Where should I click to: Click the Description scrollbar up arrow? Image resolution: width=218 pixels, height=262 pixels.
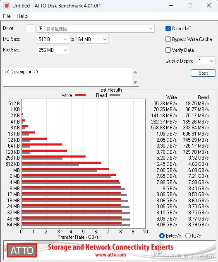coord(135,72)
